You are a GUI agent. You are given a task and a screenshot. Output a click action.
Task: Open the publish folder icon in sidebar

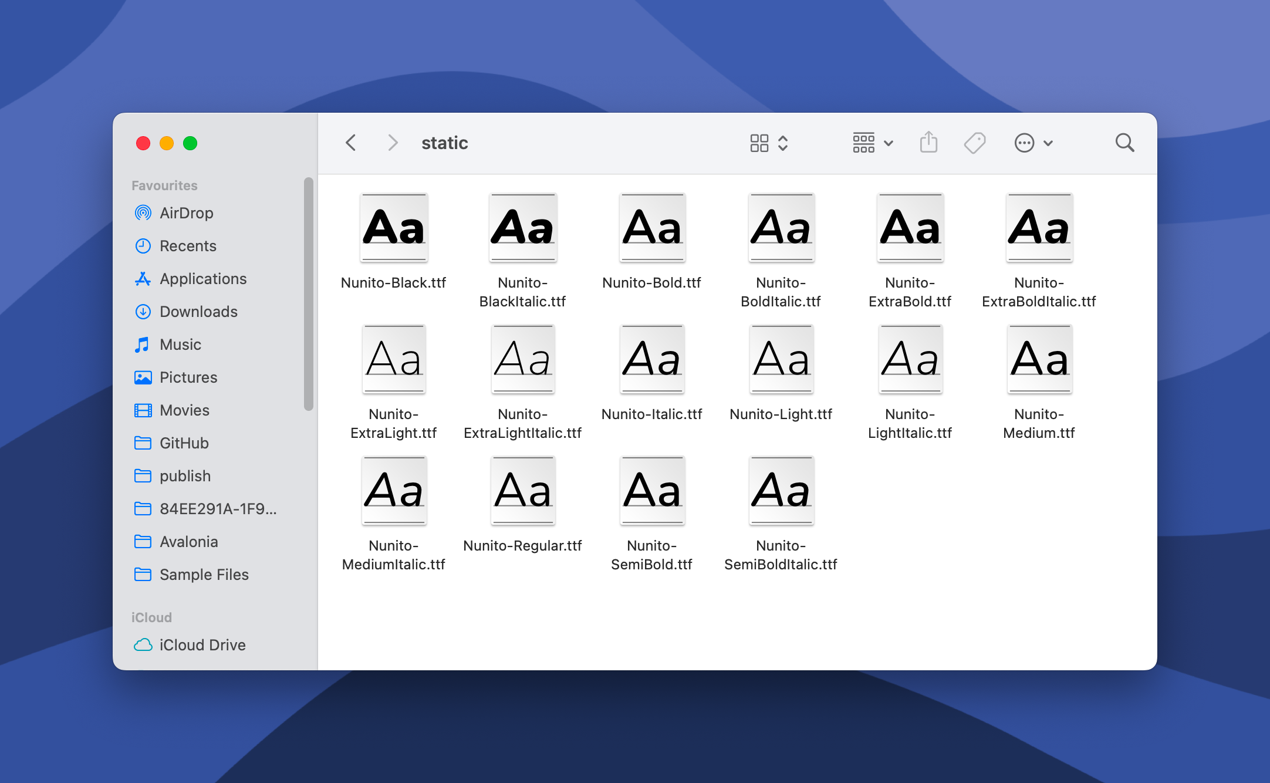point(143,475)
